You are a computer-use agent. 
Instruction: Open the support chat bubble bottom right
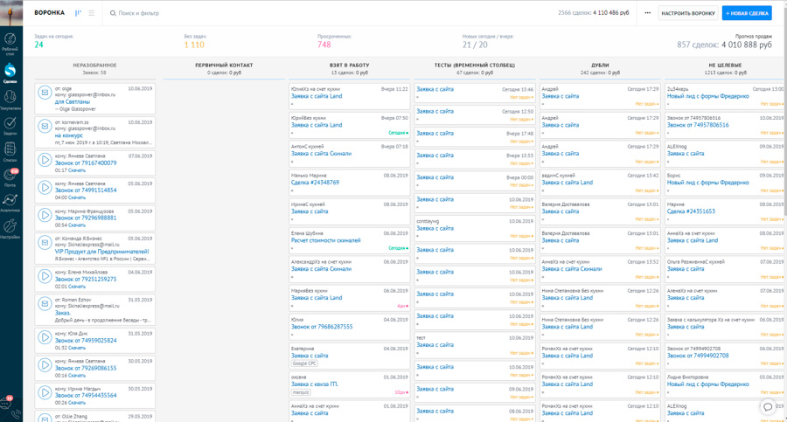tap(768, 407)
